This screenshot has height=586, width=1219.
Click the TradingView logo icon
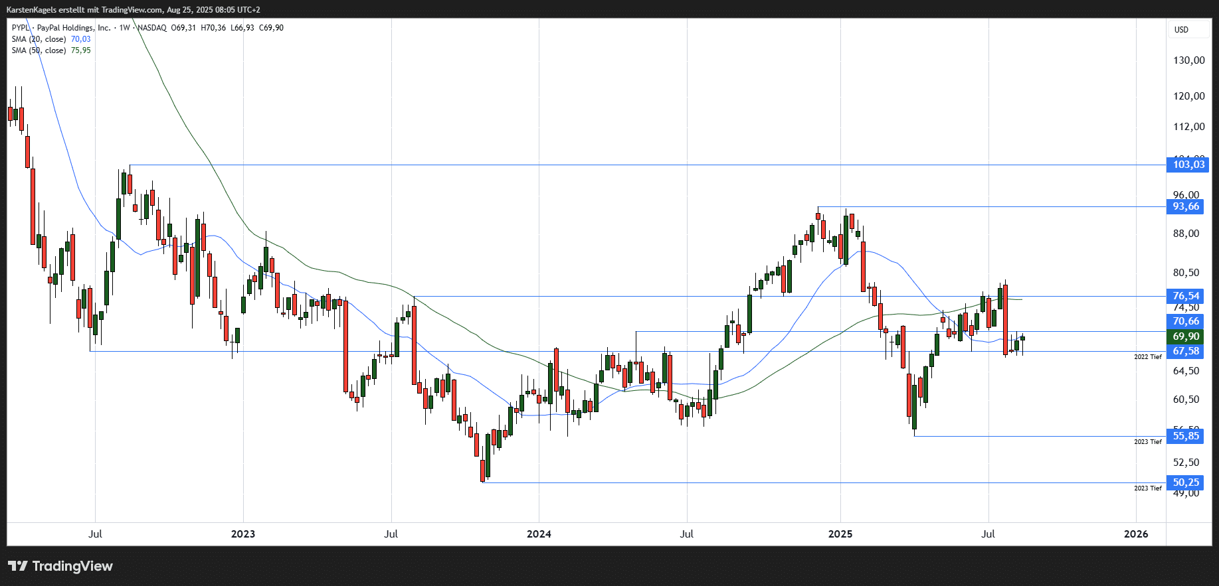(18, 566)
